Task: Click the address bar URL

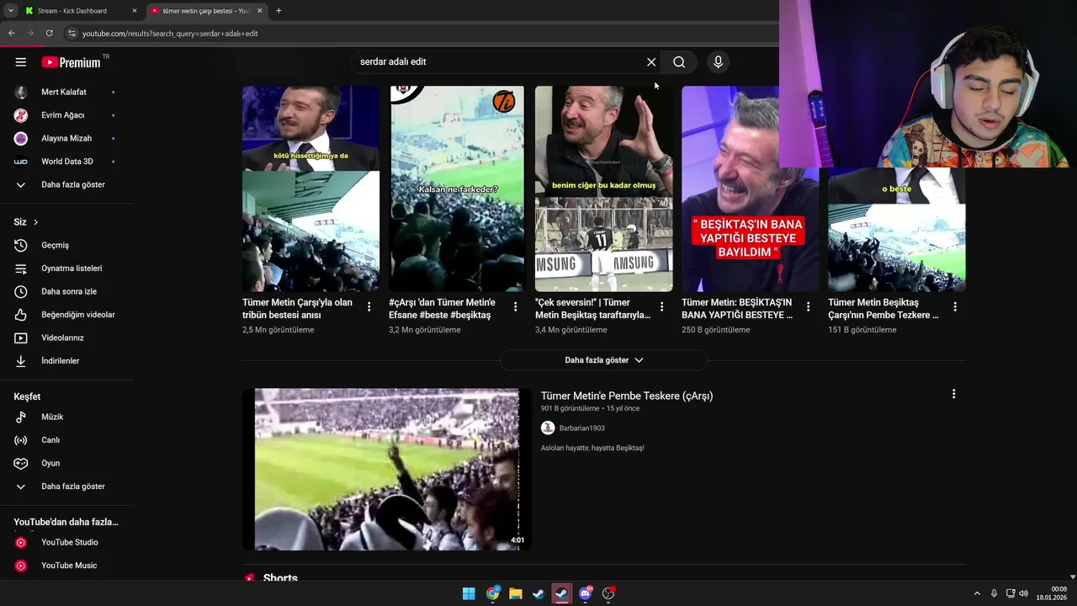Action: (170, 34)
